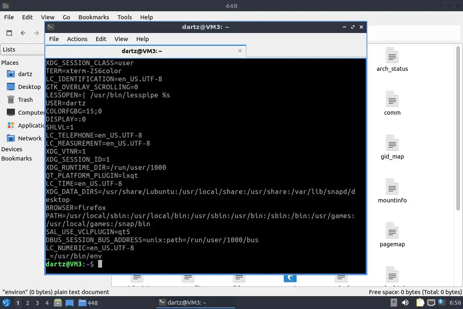
Task: Open the Lists side pane mode dropdown
Action: (x=23, y=49)
